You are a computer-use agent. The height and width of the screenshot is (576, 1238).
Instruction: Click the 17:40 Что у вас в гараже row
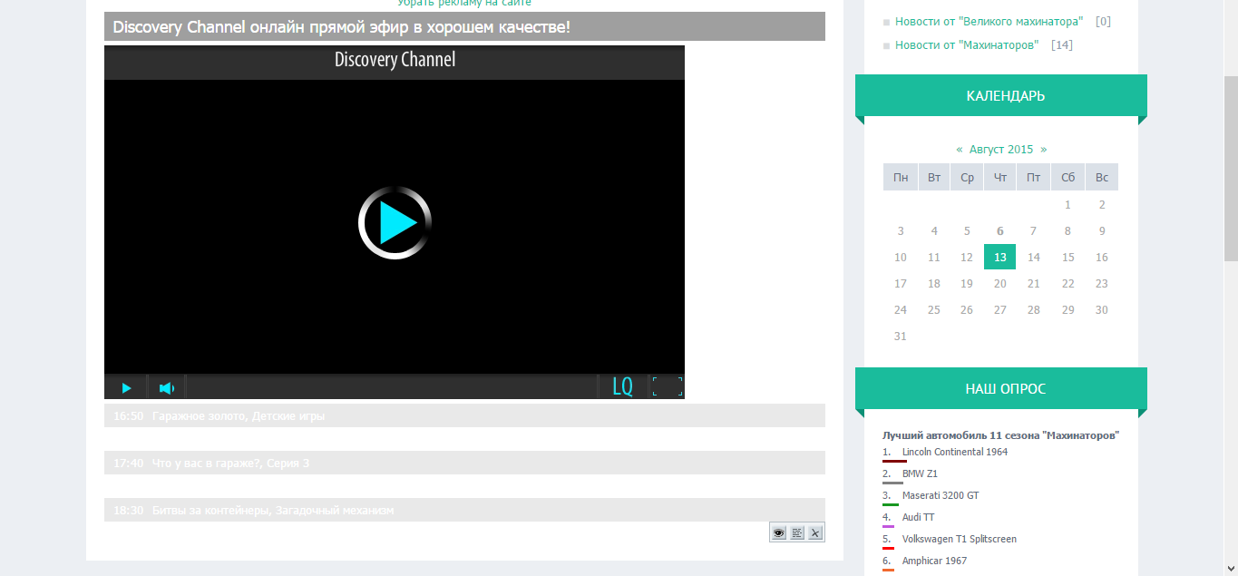click(464, 463)
